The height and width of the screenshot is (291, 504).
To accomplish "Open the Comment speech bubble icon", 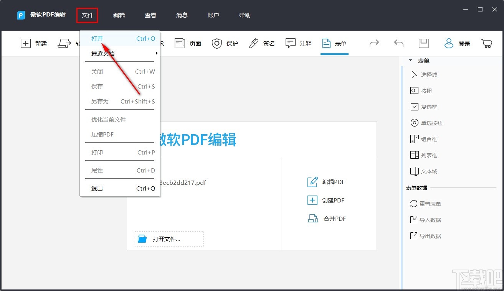I will click(291, 43).
